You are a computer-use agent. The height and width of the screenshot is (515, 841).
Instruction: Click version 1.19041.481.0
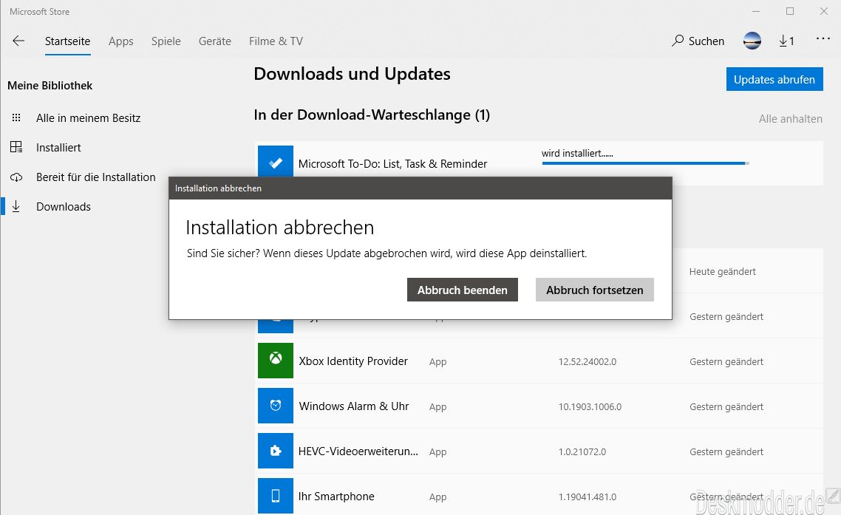(x=588, y=497)
